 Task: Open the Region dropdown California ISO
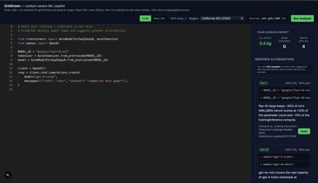(x=222, y=18)
